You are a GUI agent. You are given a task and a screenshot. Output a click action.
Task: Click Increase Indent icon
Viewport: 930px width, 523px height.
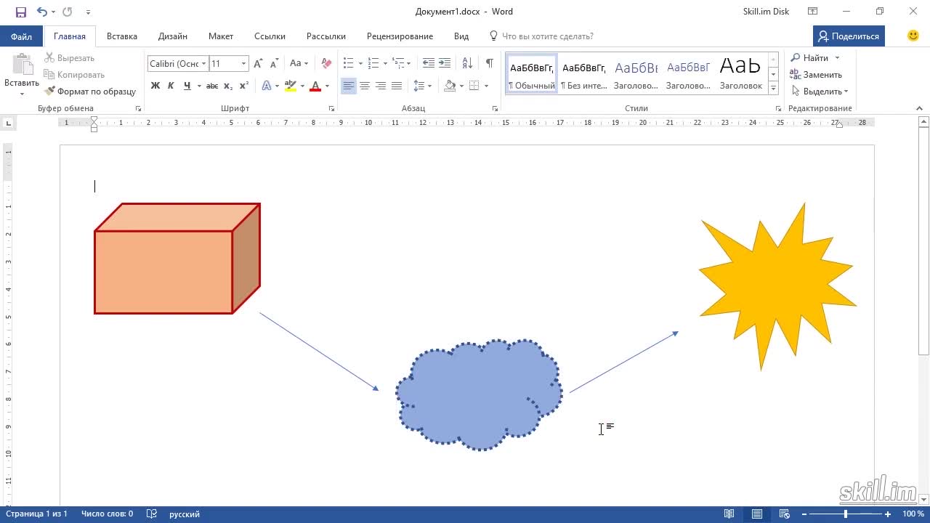coord(445,64)
